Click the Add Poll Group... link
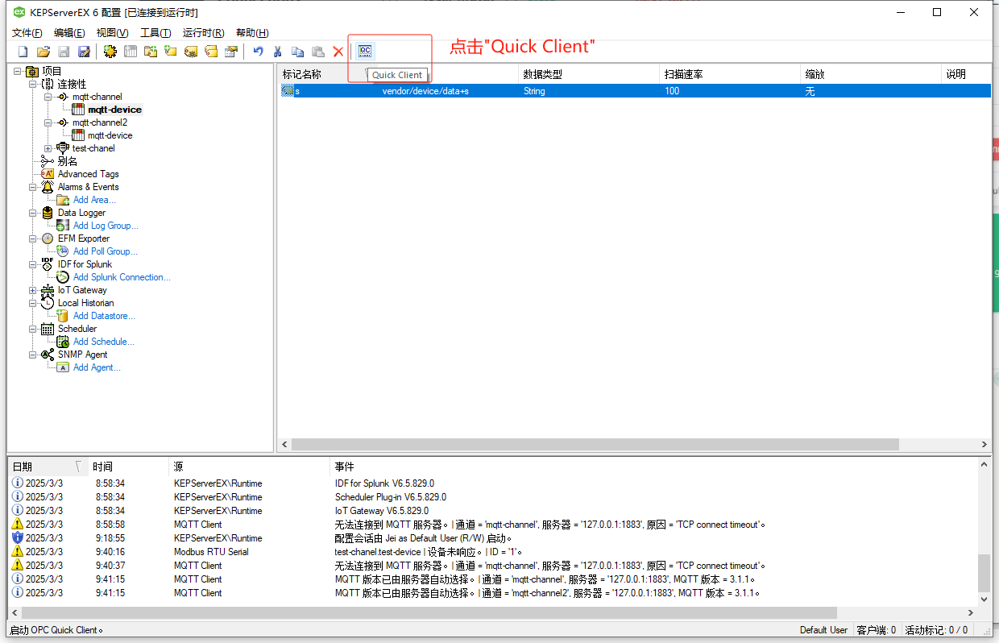Screen dimensions: 999x643 click(105, 251)
